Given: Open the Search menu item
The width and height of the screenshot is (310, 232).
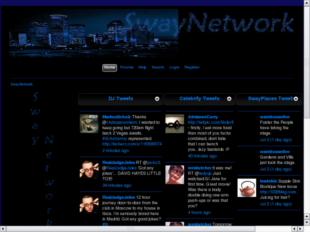Looking at the screenshot, I should [x=158, y=67].
